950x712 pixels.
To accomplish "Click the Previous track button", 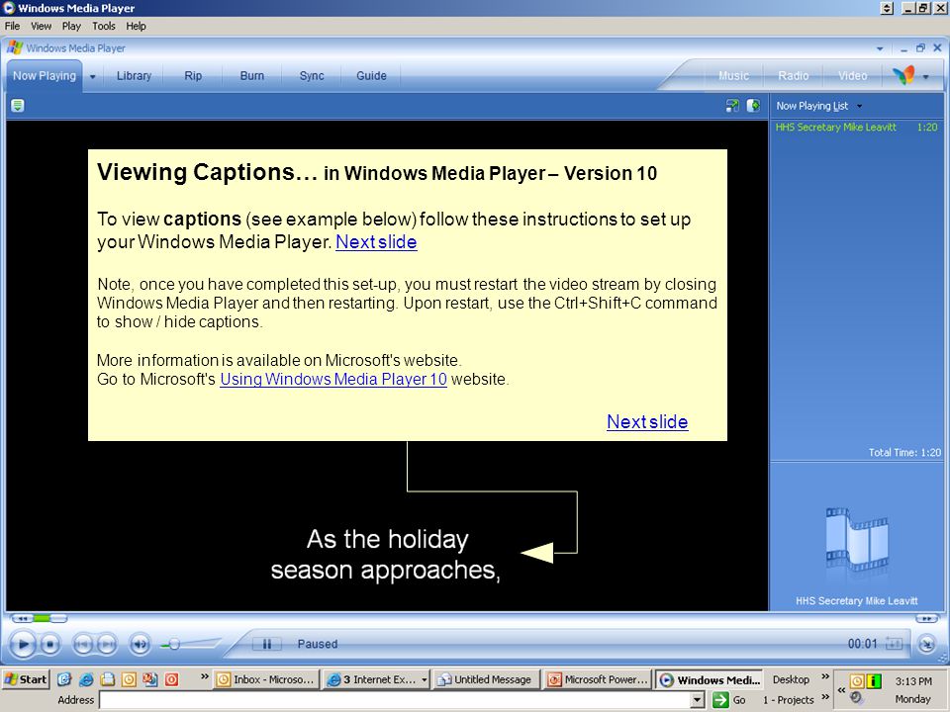I will pyautogui.click(x=82, y=644).
